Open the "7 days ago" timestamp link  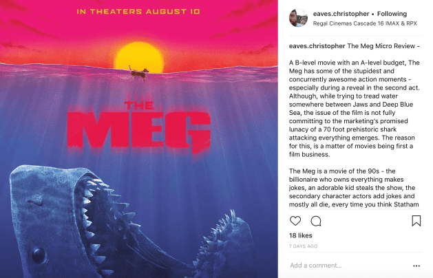[304, 246]
